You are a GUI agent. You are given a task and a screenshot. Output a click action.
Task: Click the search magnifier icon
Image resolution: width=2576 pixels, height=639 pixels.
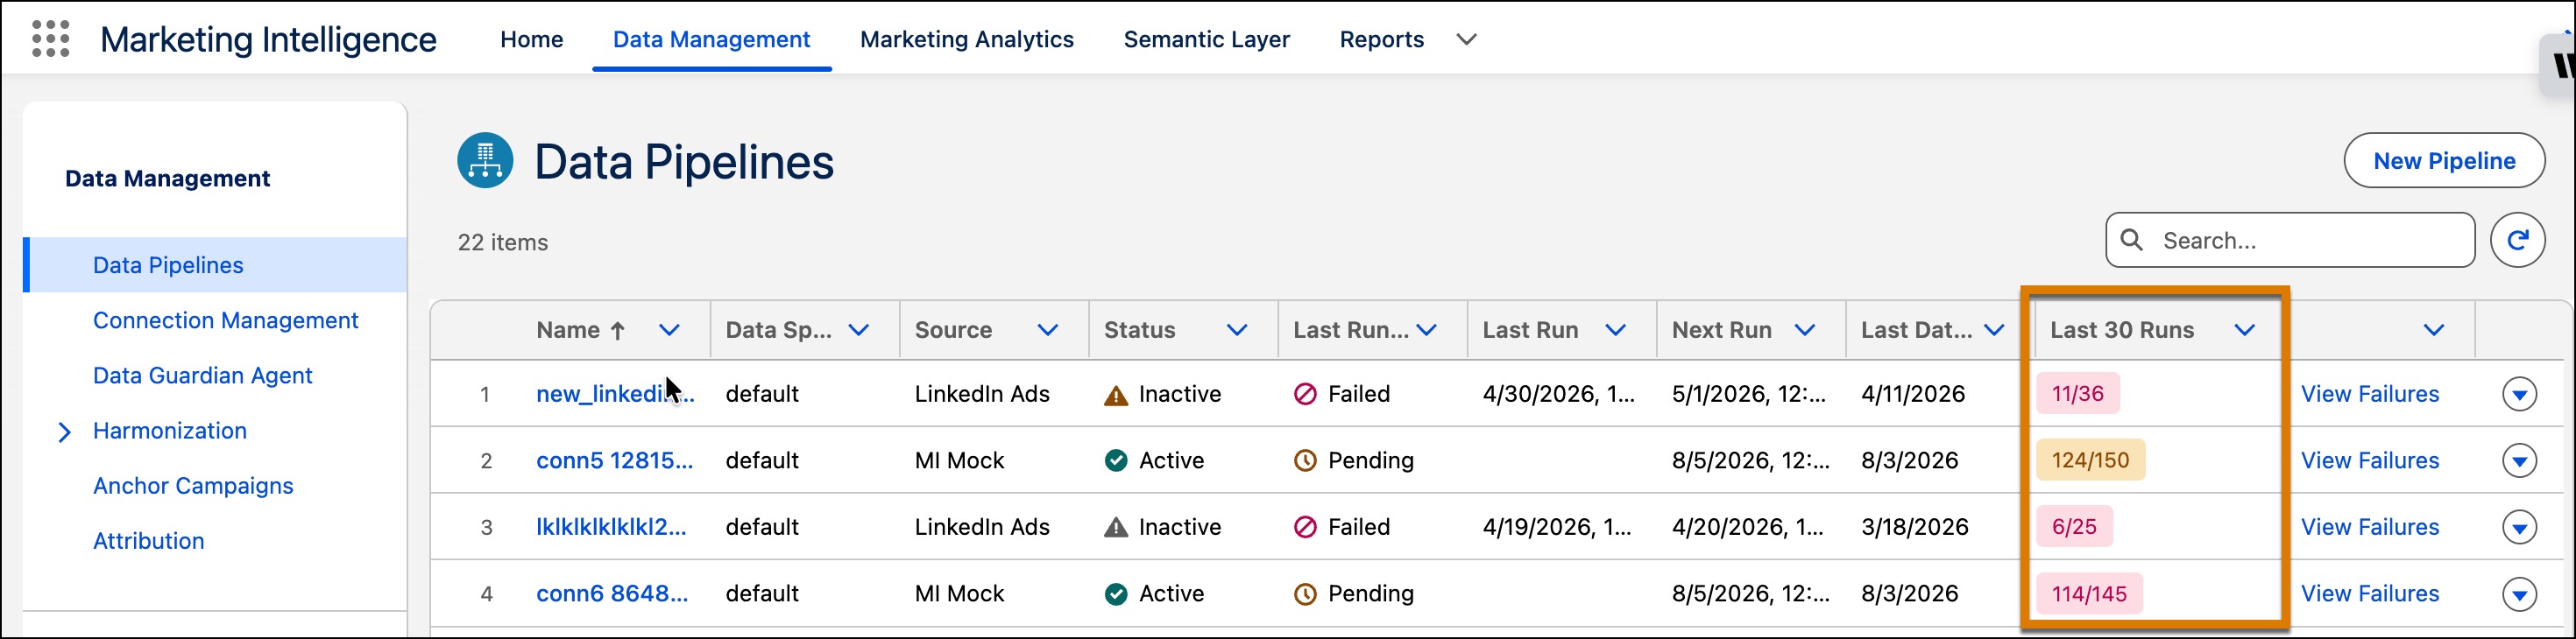[x=2131, y=241]
